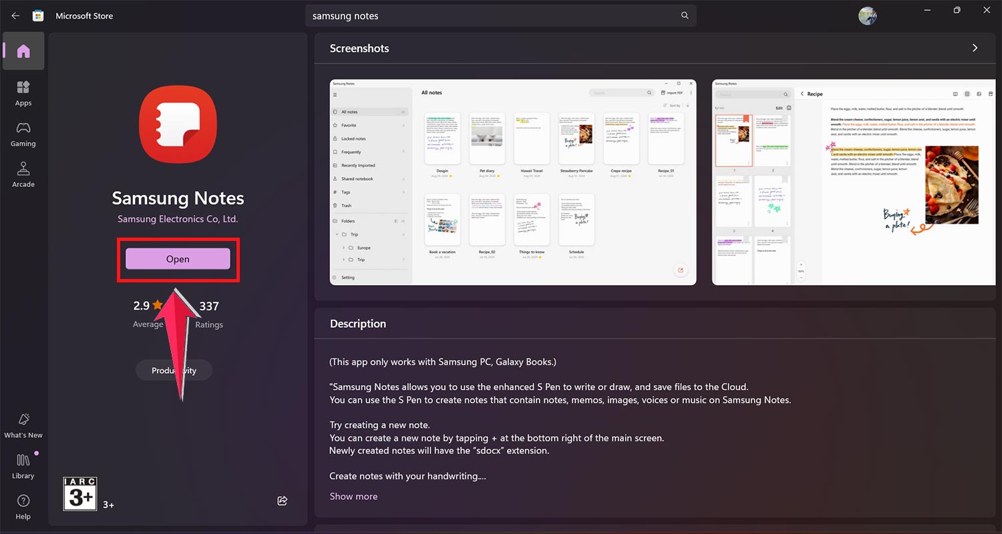Open the user profile avatar
Screen dimensions: 1002x534
point(867,16)
